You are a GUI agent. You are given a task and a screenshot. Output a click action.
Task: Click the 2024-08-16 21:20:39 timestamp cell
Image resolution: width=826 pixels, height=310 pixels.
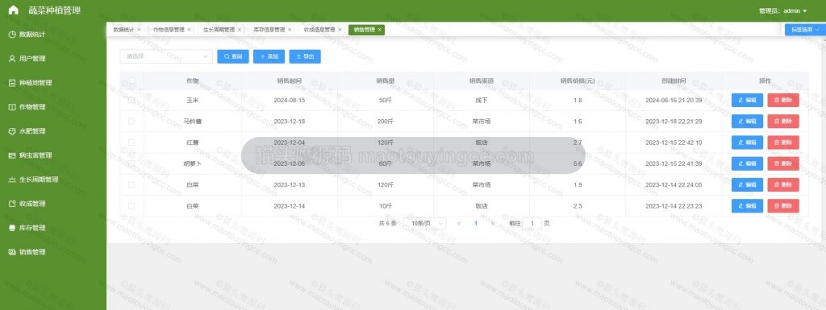click(674, 100)
